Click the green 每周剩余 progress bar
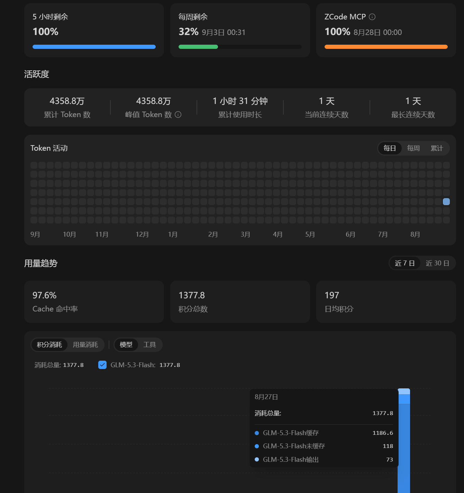This screenshot has width=464, height=493. click(198, 47)
